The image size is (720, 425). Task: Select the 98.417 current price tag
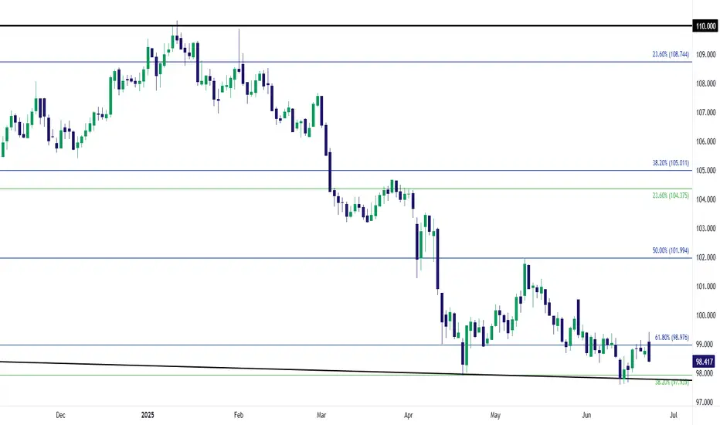705,362
